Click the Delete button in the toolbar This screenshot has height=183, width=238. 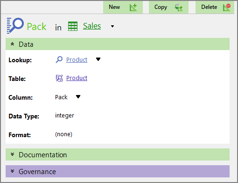pyautogui.click(x=215, y=7)
